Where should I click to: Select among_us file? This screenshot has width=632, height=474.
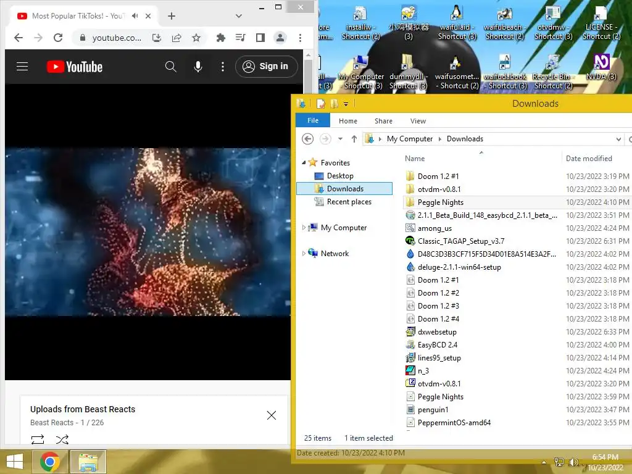434,228
